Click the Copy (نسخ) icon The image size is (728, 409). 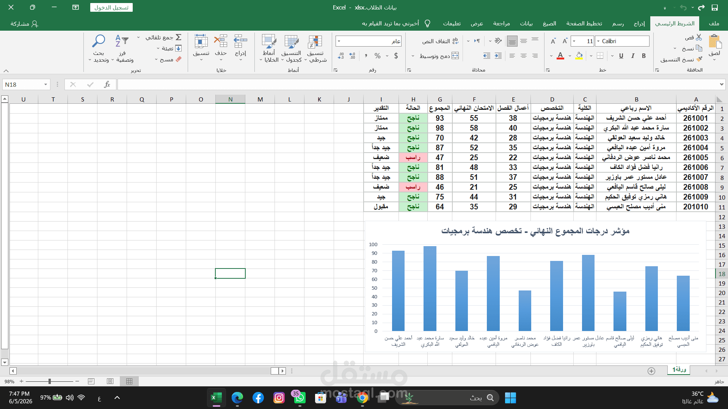[699, 48]
